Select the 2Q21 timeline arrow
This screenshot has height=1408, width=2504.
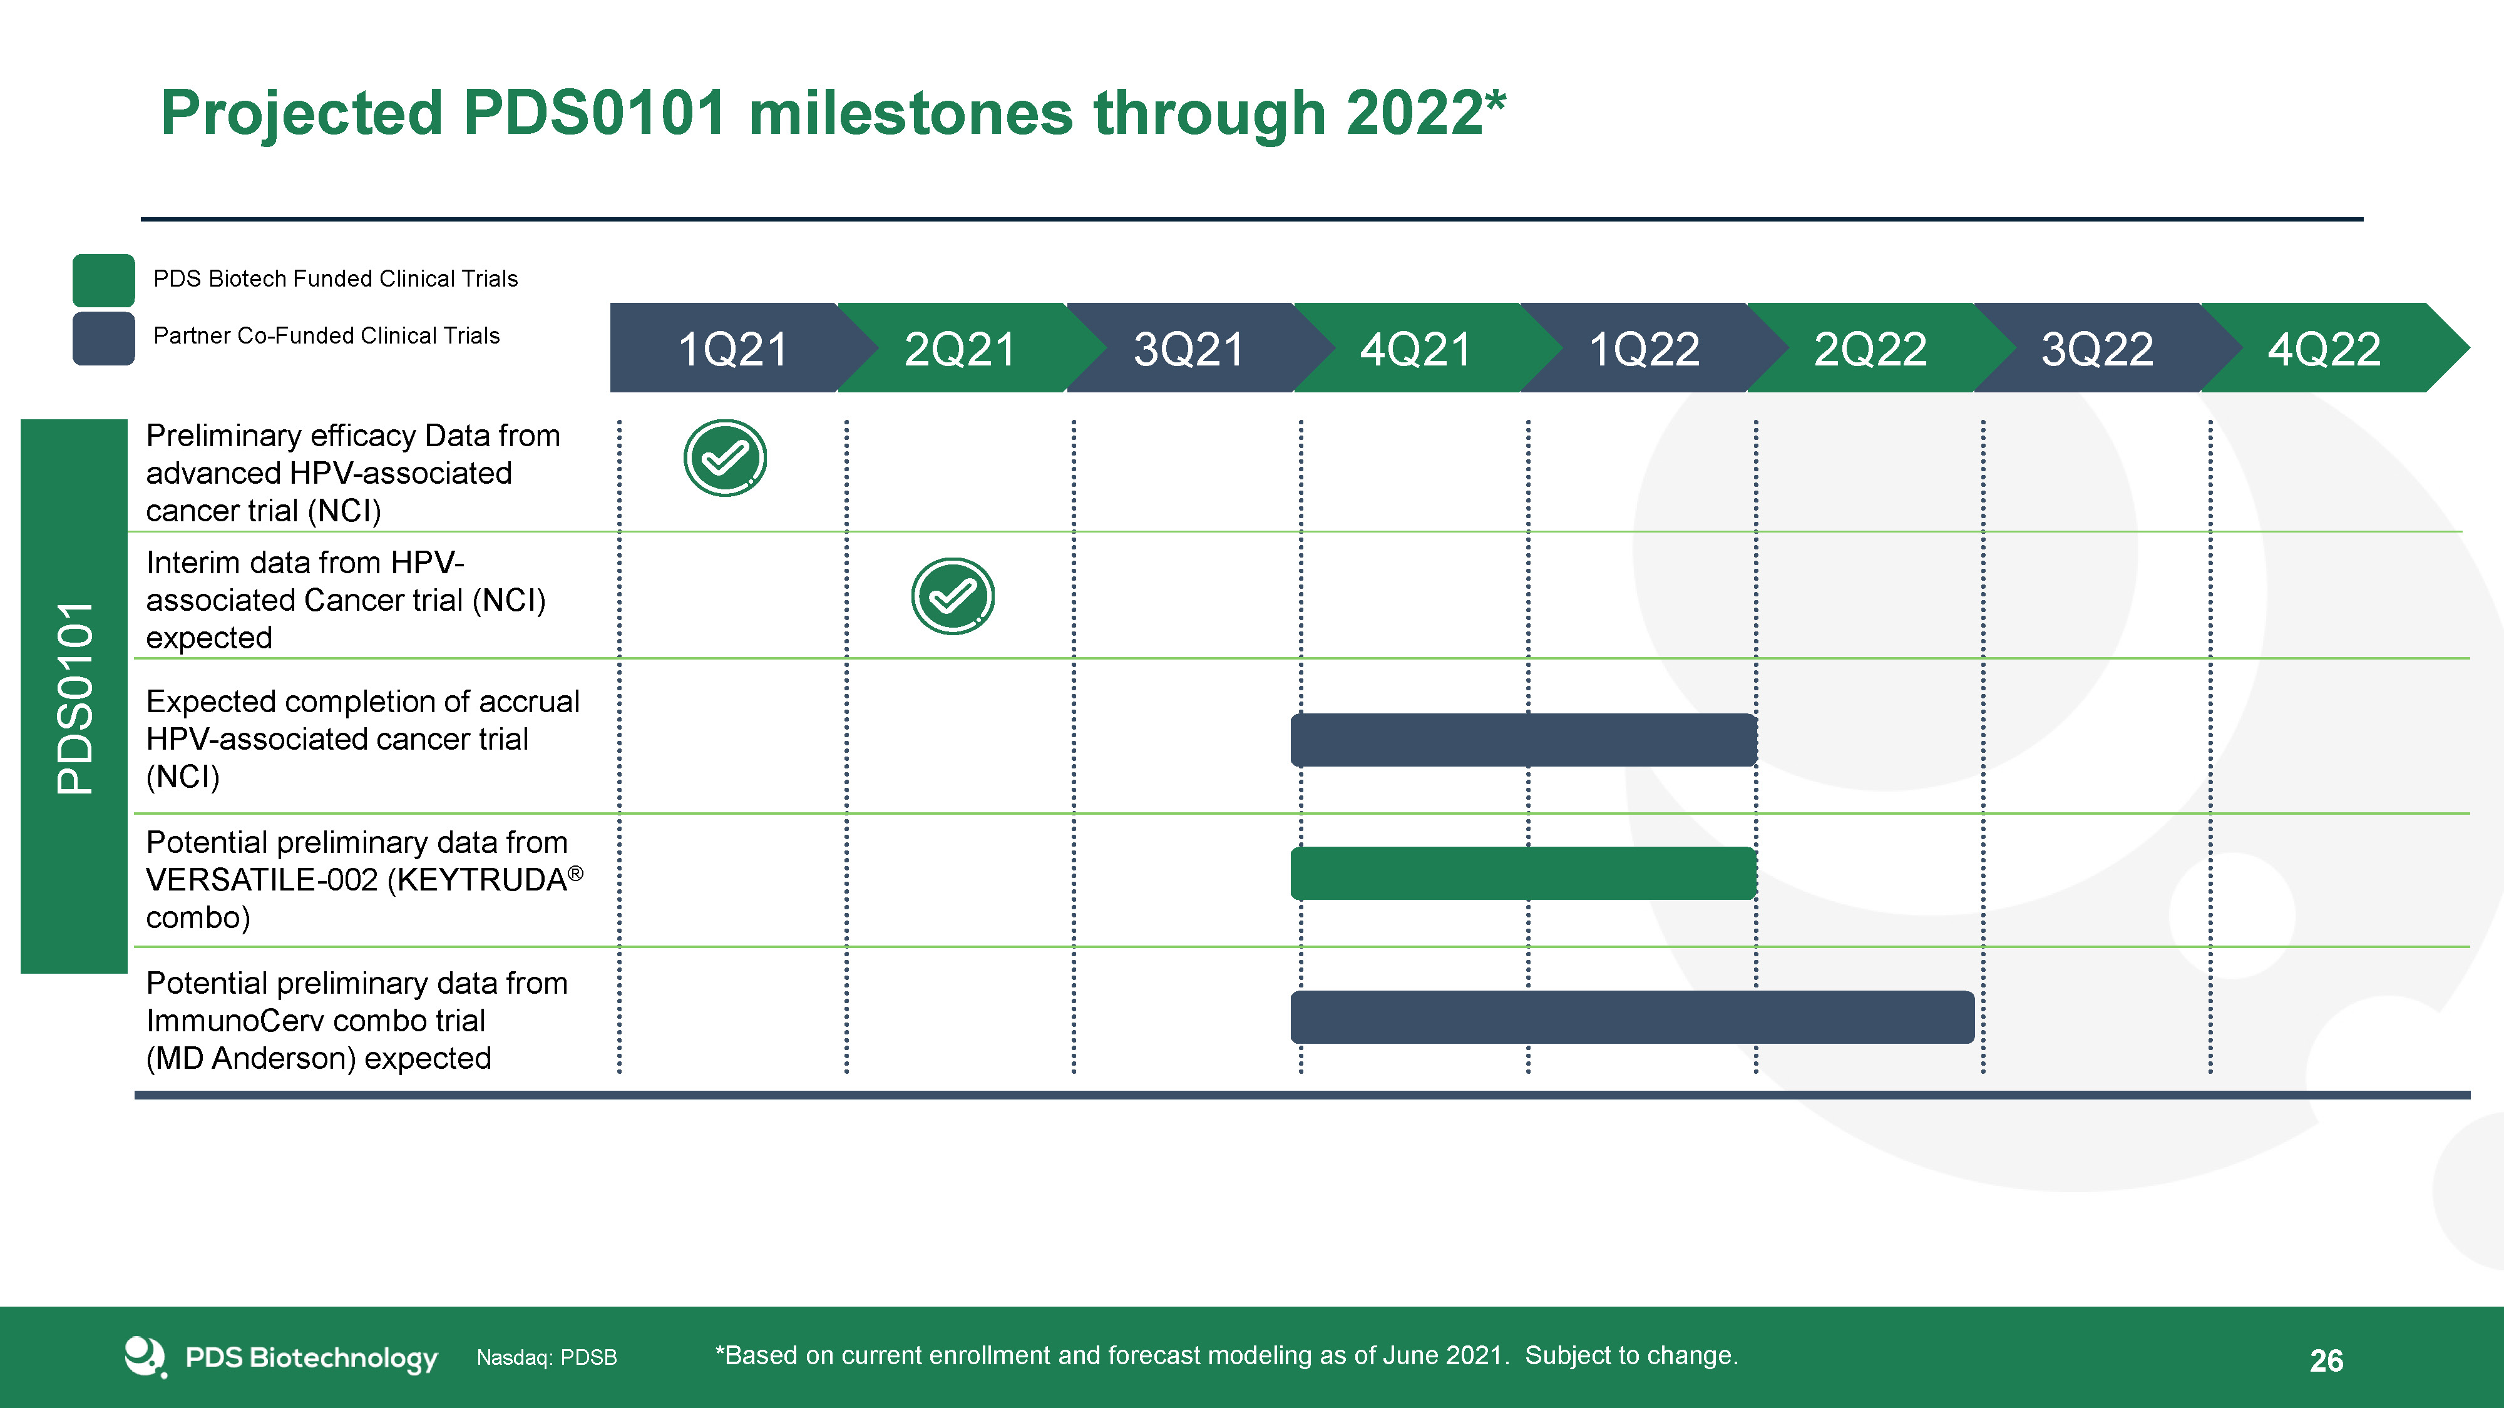[x=960, y=349]
